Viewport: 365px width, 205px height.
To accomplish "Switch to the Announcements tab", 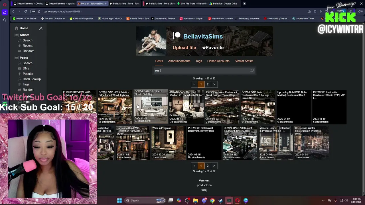I will [x=179, y=61].
